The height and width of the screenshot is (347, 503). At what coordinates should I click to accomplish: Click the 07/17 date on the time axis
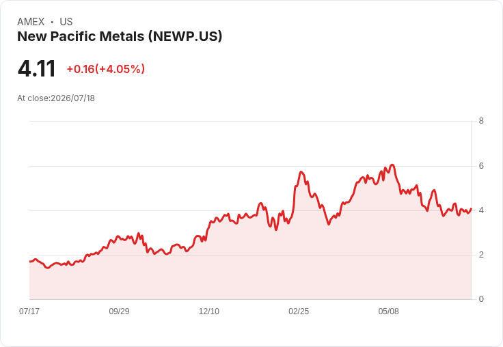(x=29, y=311)
